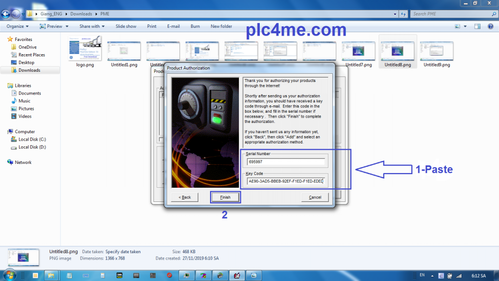Click the back navigation arrow in Explorer
Image resolution: width=499 pixels, height=281 pixels.
pos(6,14)
